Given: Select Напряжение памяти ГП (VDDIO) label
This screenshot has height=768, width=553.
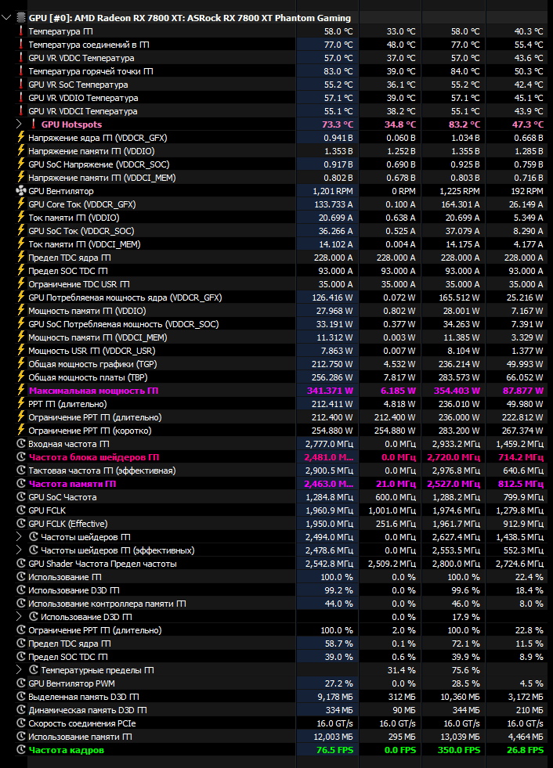Looking at the screenshot, I should coord(91,151).
